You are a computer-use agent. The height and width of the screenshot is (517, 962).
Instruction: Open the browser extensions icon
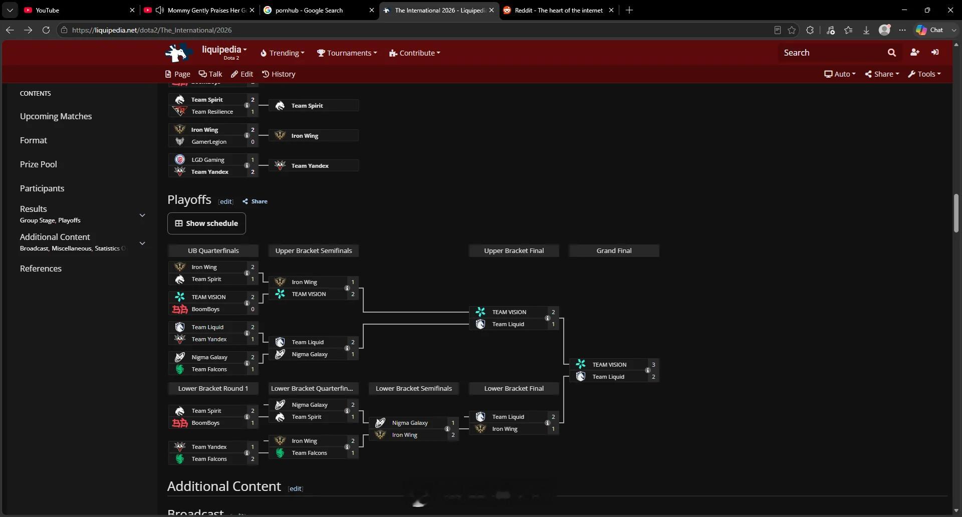pos(810,30)
